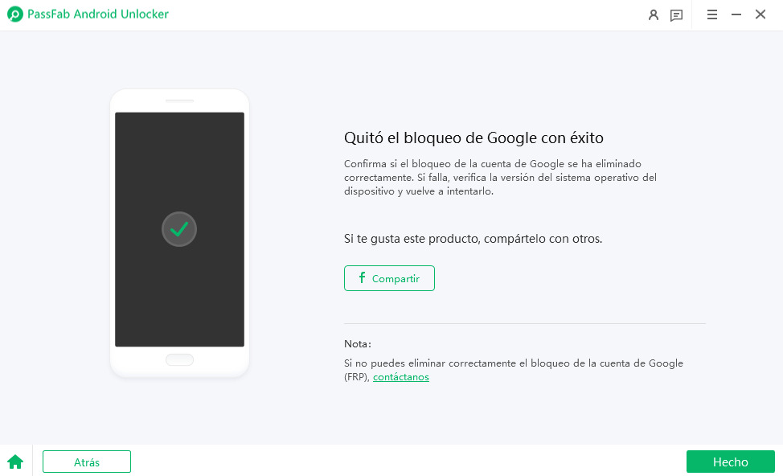Minimize the PassFab window

[736, 14]
